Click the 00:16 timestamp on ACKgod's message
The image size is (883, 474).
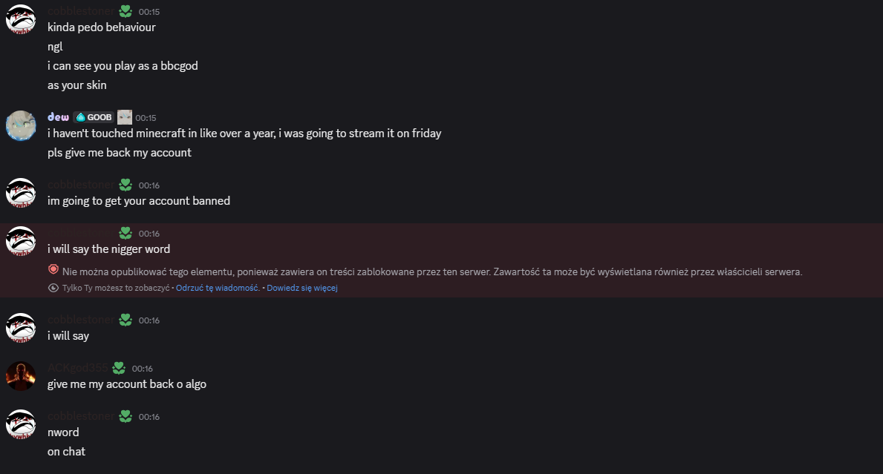tap(143, 369)
